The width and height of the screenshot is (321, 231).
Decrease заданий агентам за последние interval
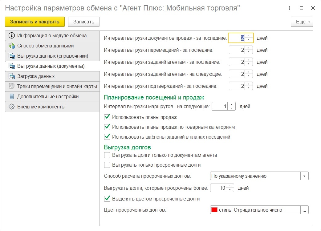click(x=249, y=64)
